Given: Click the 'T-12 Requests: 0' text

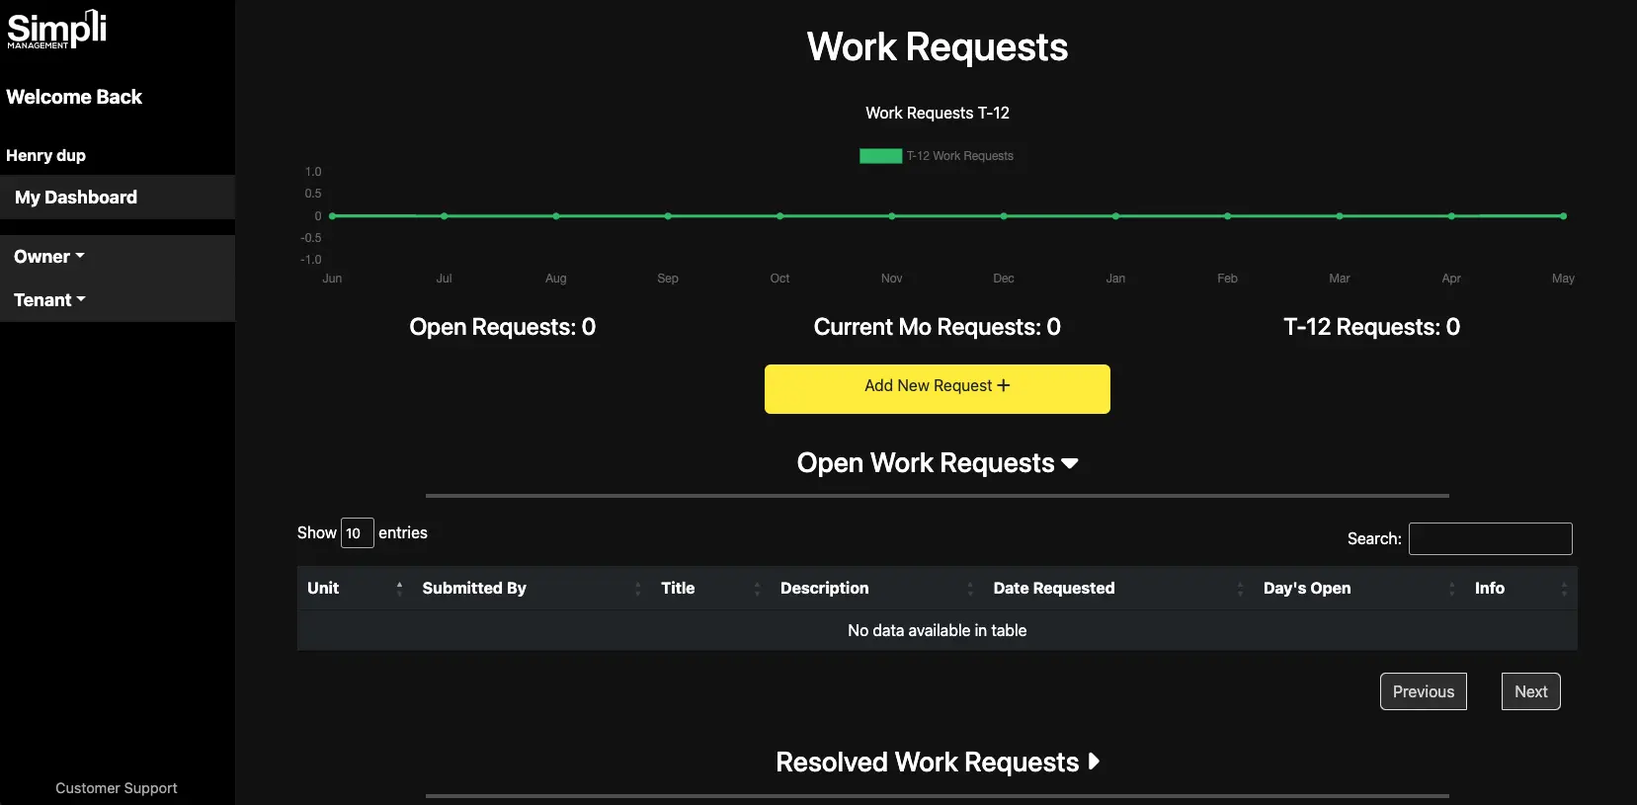Looking at the screenshot, I should 1371,327.
